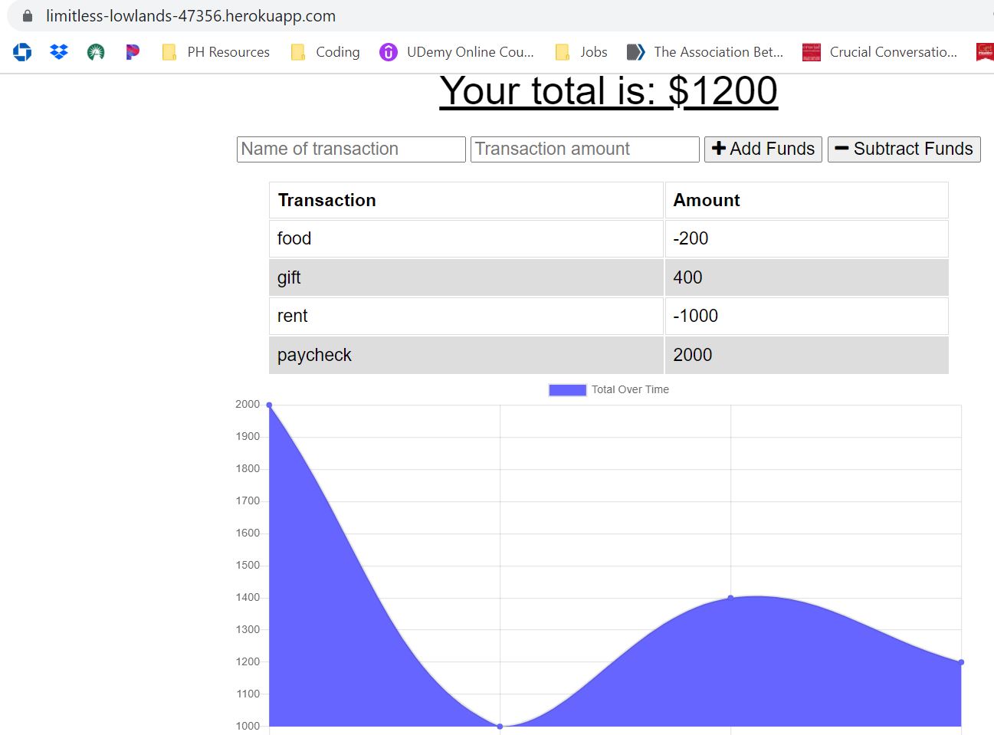
Task: Click the URL in the address bar
Action: click(x=191, y=16)
